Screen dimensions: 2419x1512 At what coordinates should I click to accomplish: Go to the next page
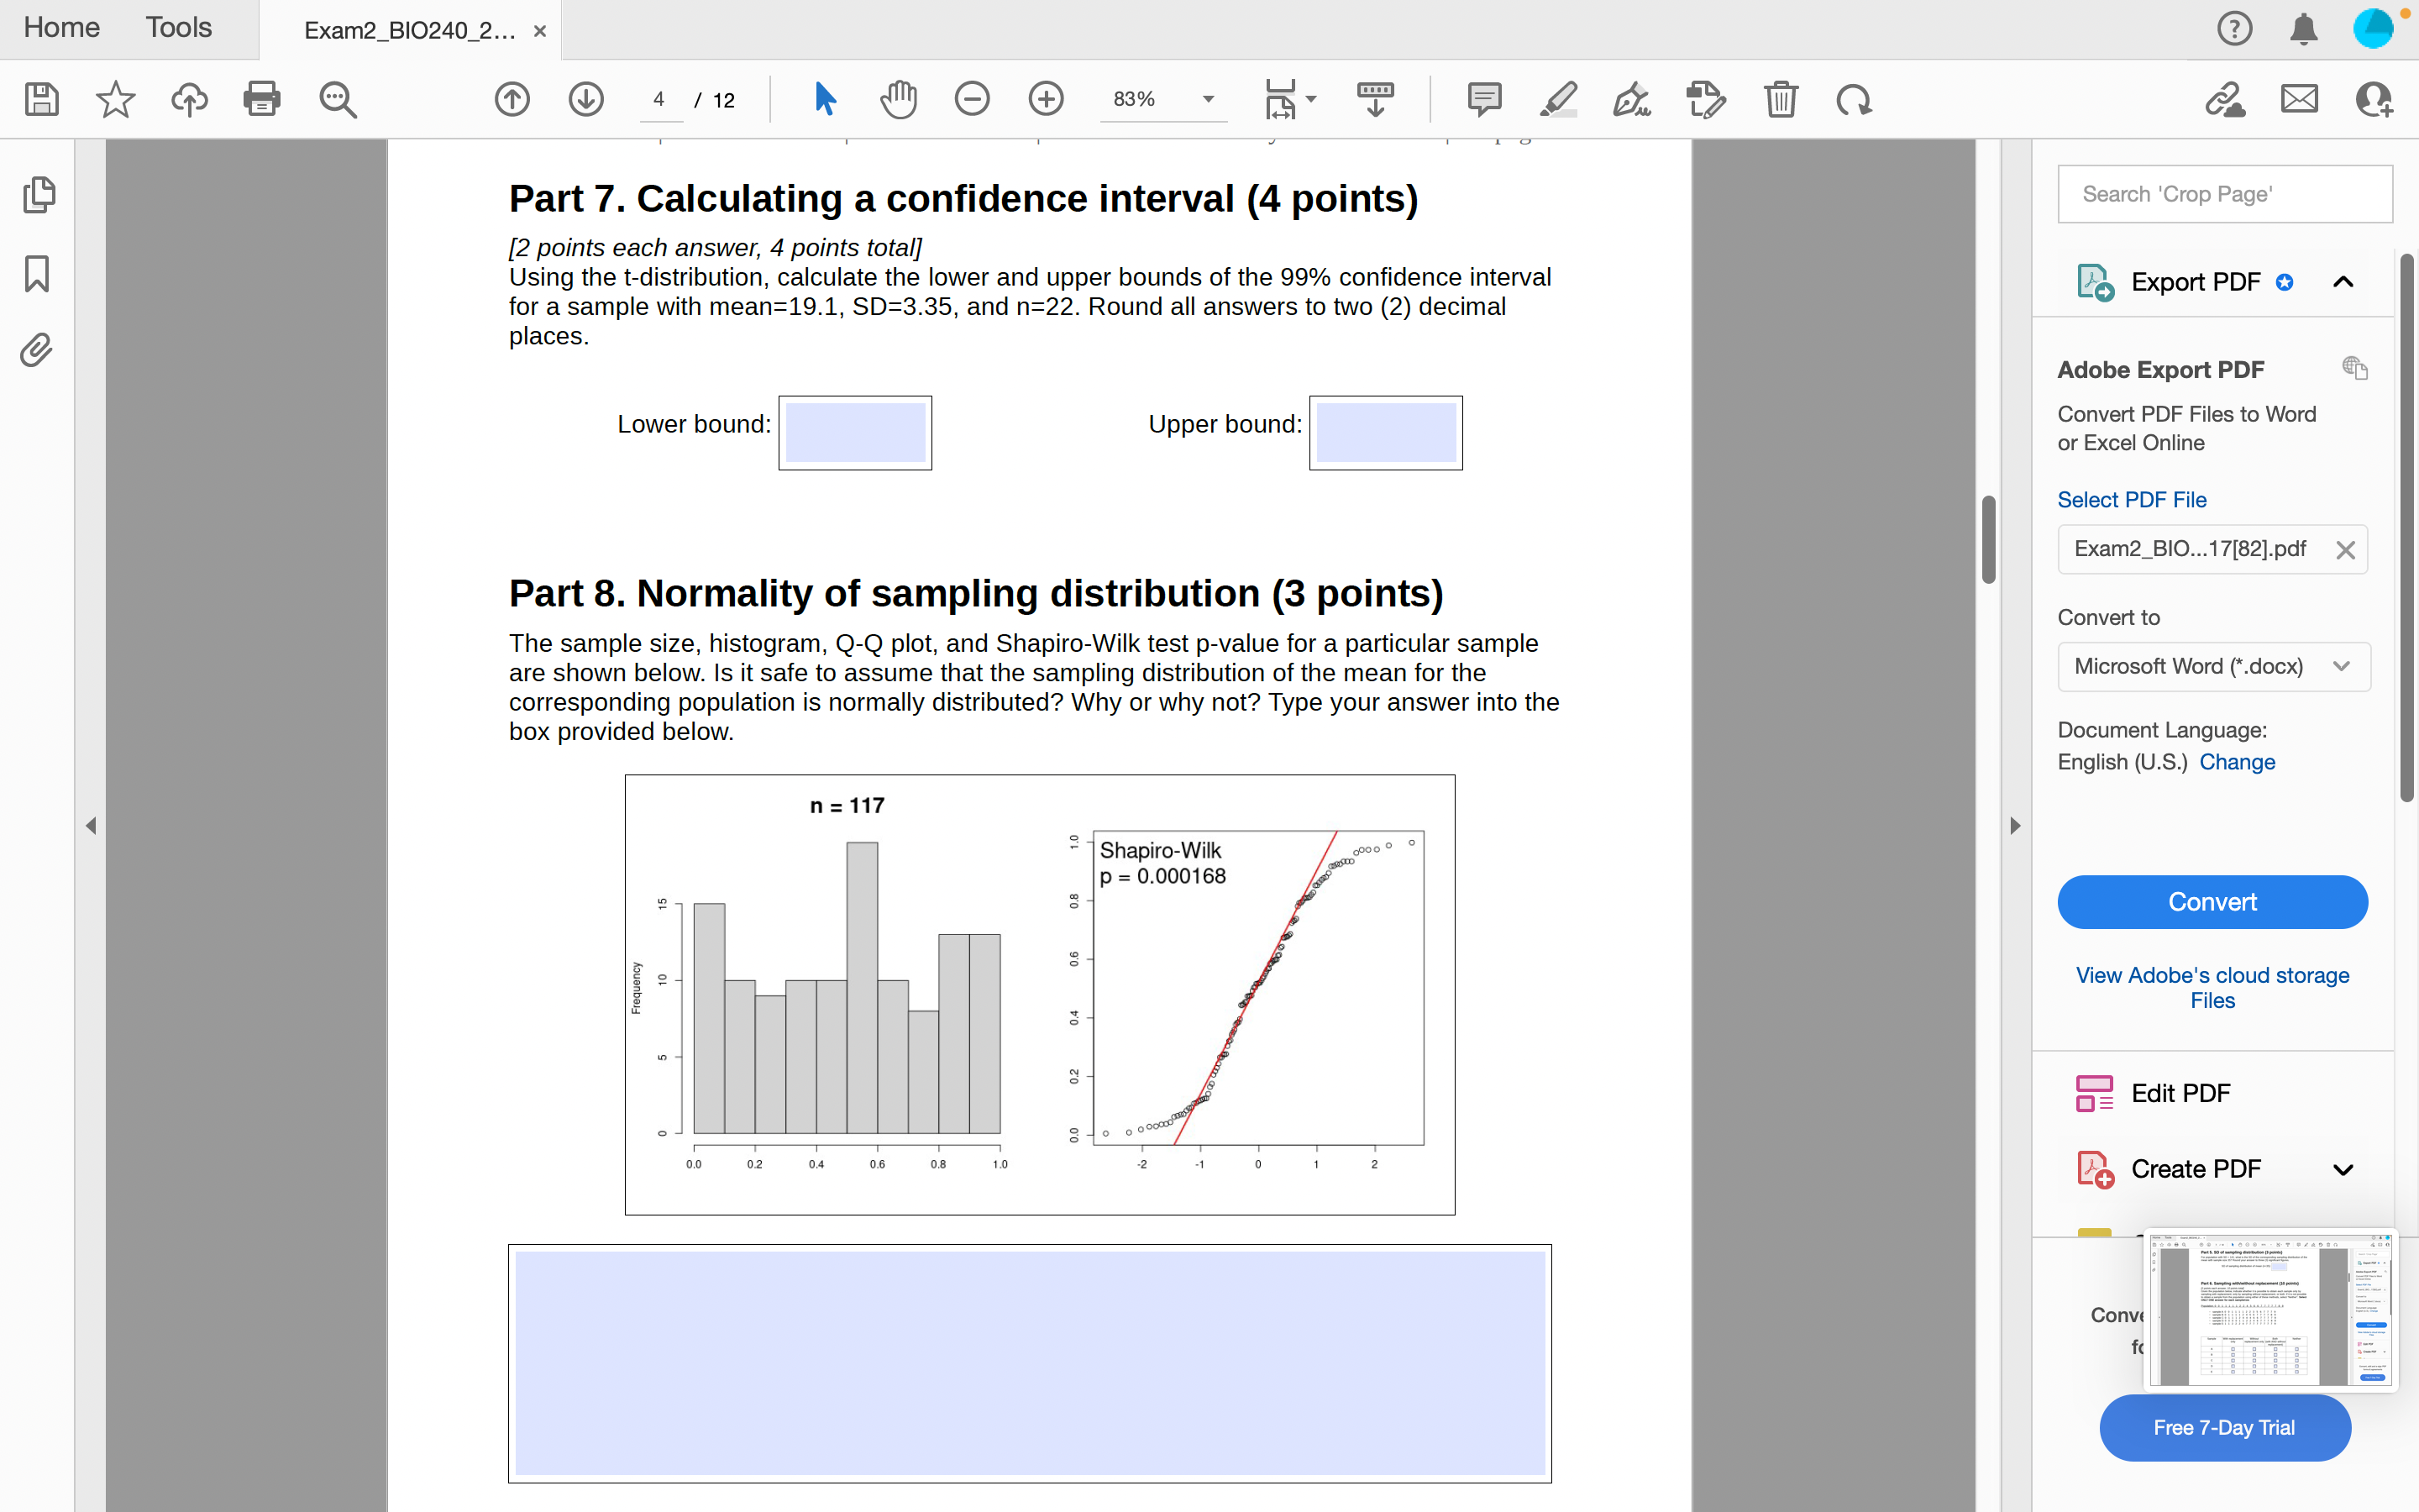point(587,99)
